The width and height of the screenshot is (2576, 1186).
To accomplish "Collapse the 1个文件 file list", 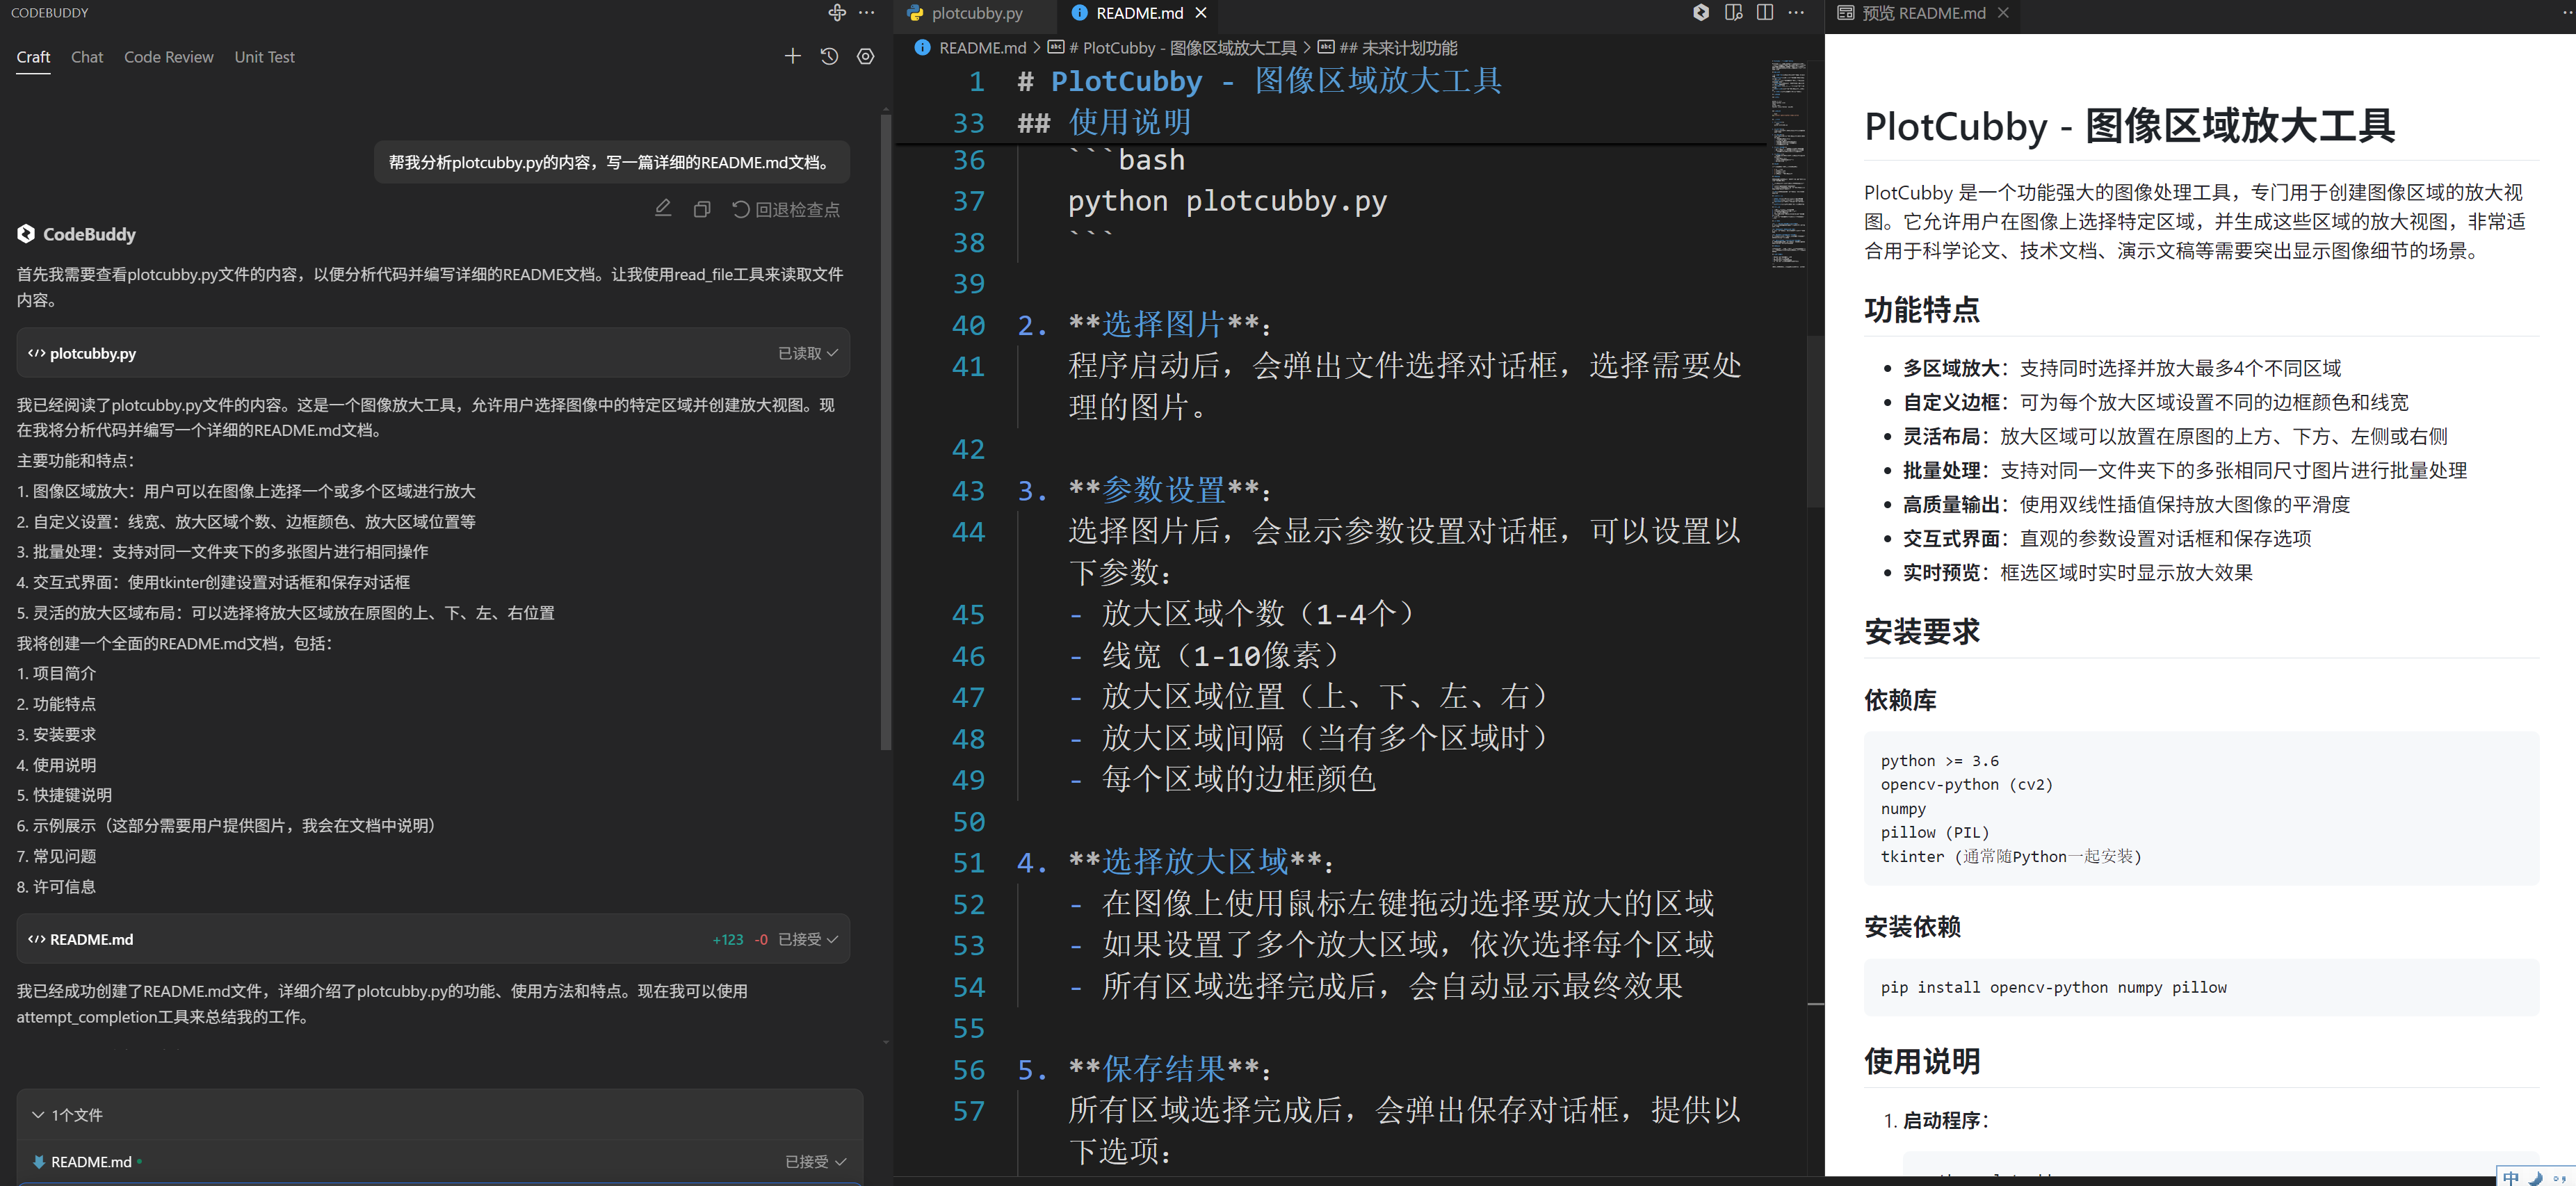I will [x=67, y=1115].
